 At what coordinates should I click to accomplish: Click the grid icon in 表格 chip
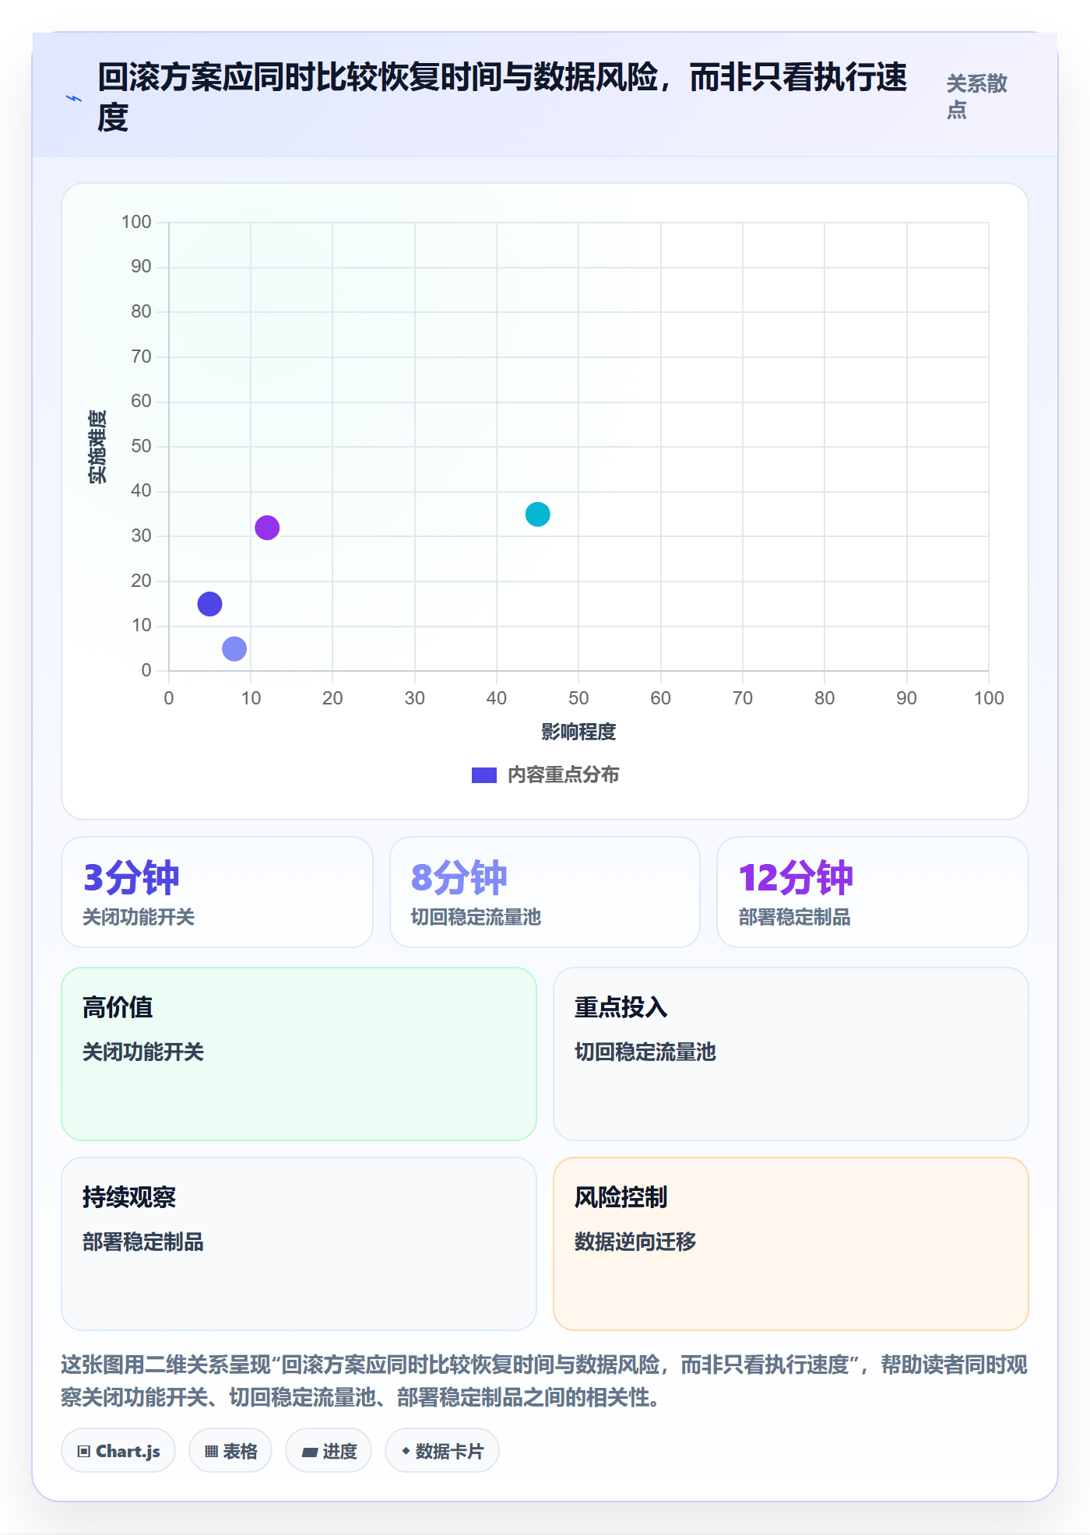coord(212,1452)
